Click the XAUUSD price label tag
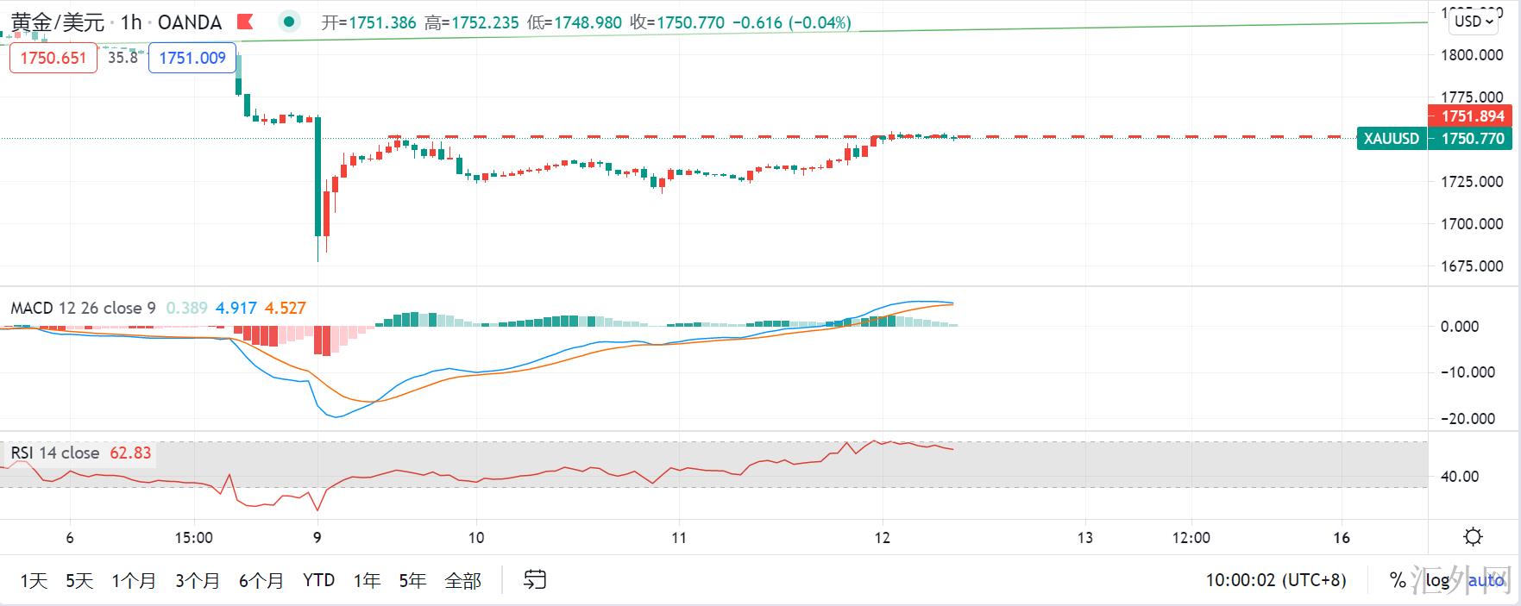Image resolution: width=1521 pixels, height=606 pixels. click(1391, 139)
